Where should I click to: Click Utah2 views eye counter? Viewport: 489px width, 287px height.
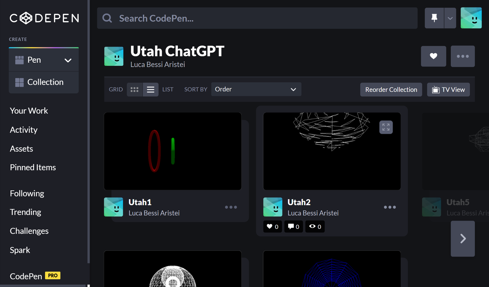pyautogui.click(x=315, y=227)
